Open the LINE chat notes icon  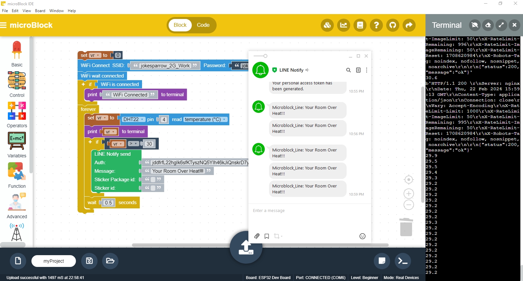pyautogui.click(x=358, y=70)
